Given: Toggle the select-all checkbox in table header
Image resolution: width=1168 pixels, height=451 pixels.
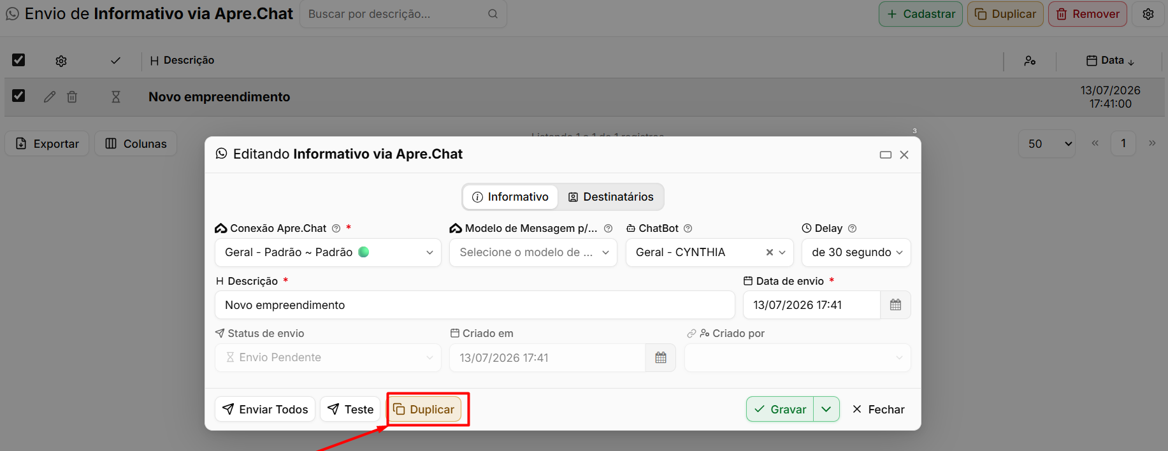Looking at the screenshot, I should (18, 60).
